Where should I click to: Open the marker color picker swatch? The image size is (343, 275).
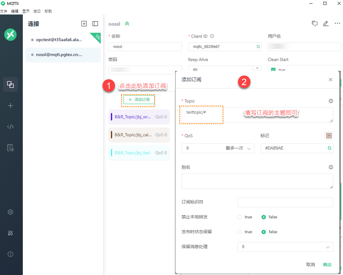point(329,136)
